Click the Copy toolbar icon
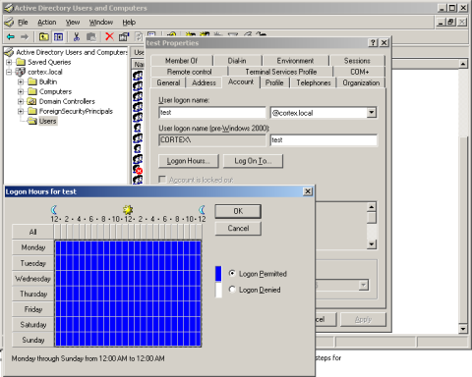The image size is (472, 377). pyautogui.click(x=91, y=36)
